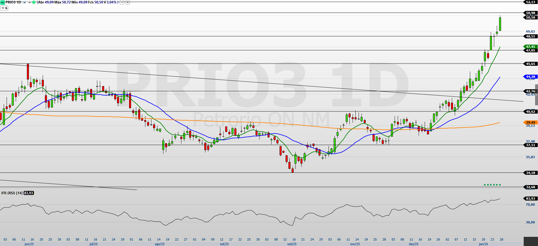Click the 50,50 current price label
This screenshot has height=246, width=538.
530,17
